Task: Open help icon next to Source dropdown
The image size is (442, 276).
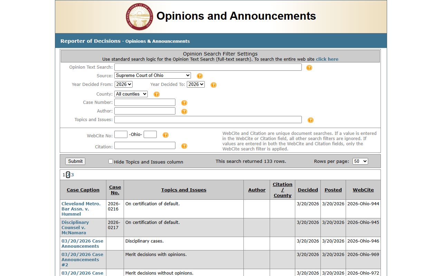Action: (200, 76)
